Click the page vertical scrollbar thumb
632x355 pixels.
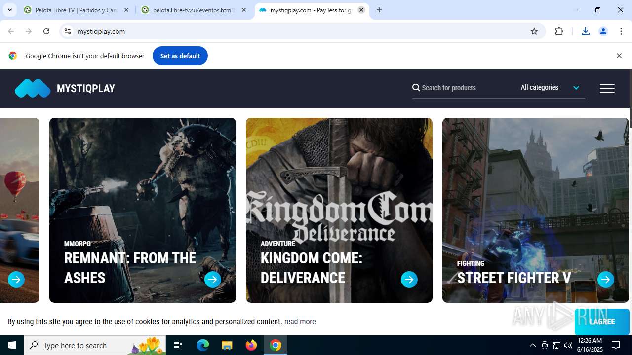pos(630,99)
